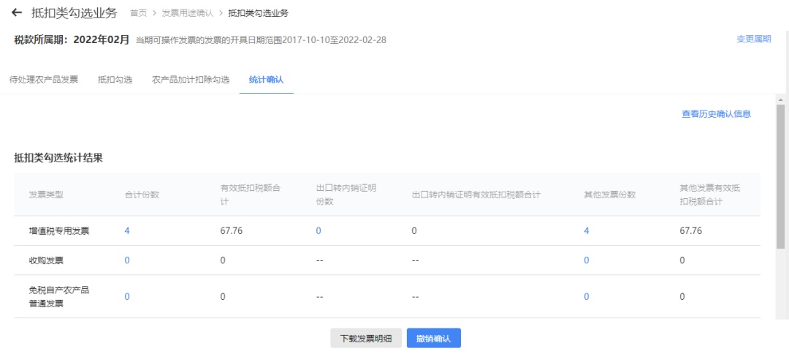Select the 统计确认 tab

(x=266, y=80)
